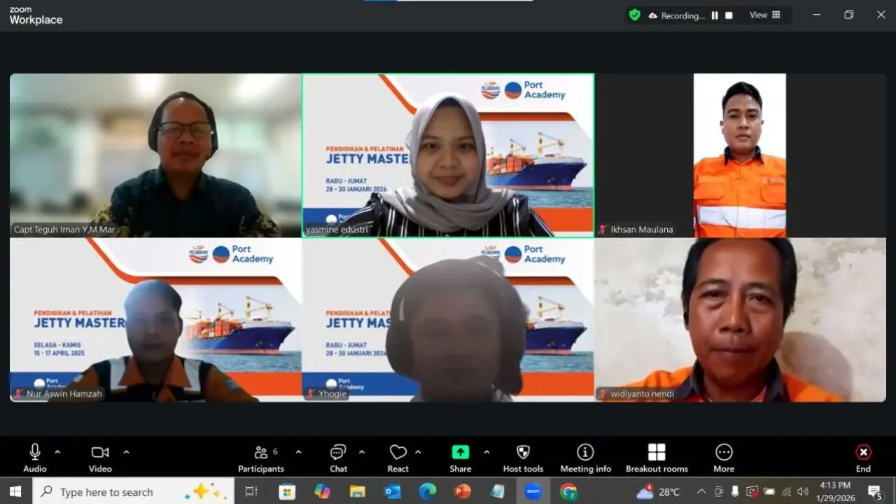This screenshot has height=504, width=896.
Task: Select Yhogie's video tile
Action: [x=448, y=320]
